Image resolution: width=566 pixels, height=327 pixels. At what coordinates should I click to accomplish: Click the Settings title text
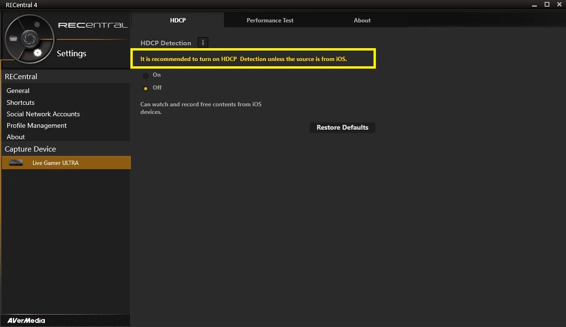pos(72,54)
